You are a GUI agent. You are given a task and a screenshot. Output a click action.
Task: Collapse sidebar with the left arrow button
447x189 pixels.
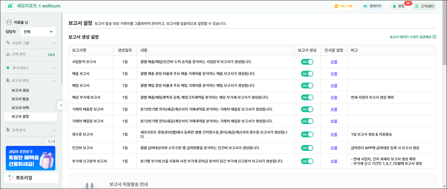point(61,105)
